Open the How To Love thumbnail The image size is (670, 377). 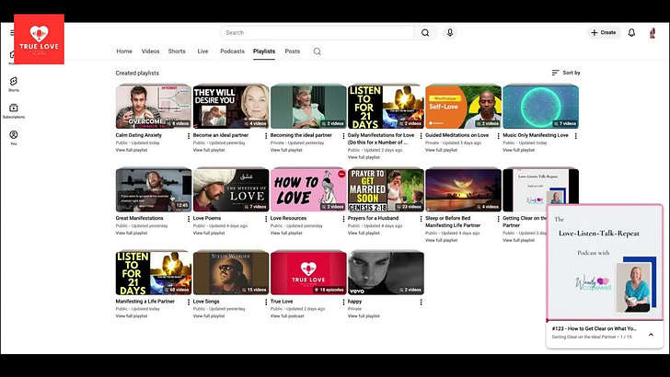(308, 190)
